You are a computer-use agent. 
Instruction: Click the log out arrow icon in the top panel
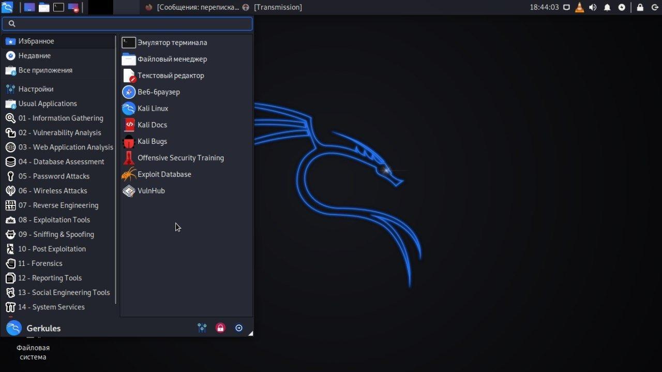(x=654, y=7)
